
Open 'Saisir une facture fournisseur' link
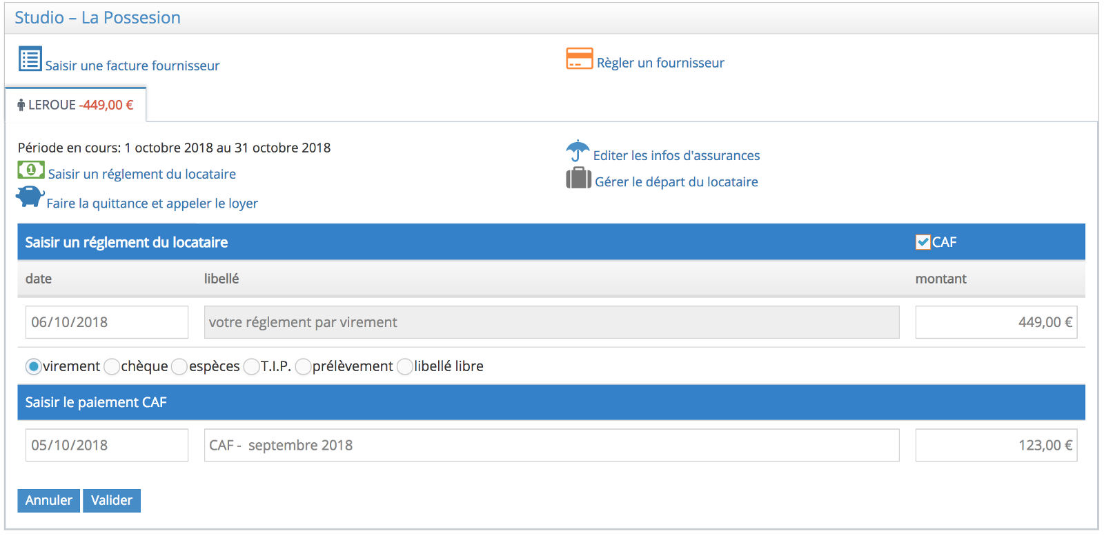click(132, 66)
